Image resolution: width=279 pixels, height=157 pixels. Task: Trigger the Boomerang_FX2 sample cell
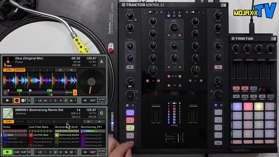coord(93,138)
